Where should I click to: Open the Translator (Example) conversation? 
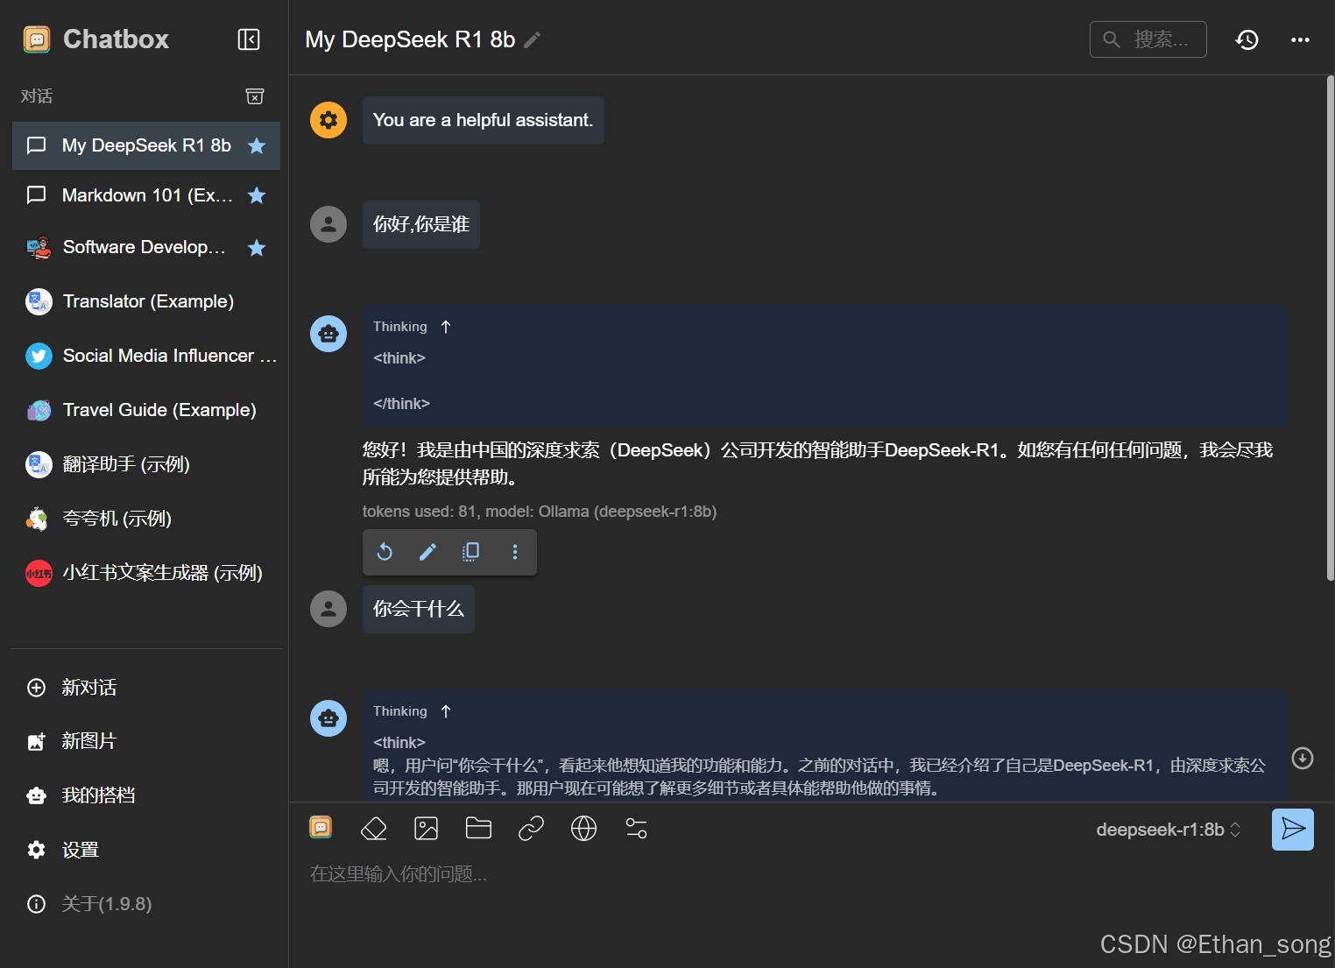coord(146,301)
